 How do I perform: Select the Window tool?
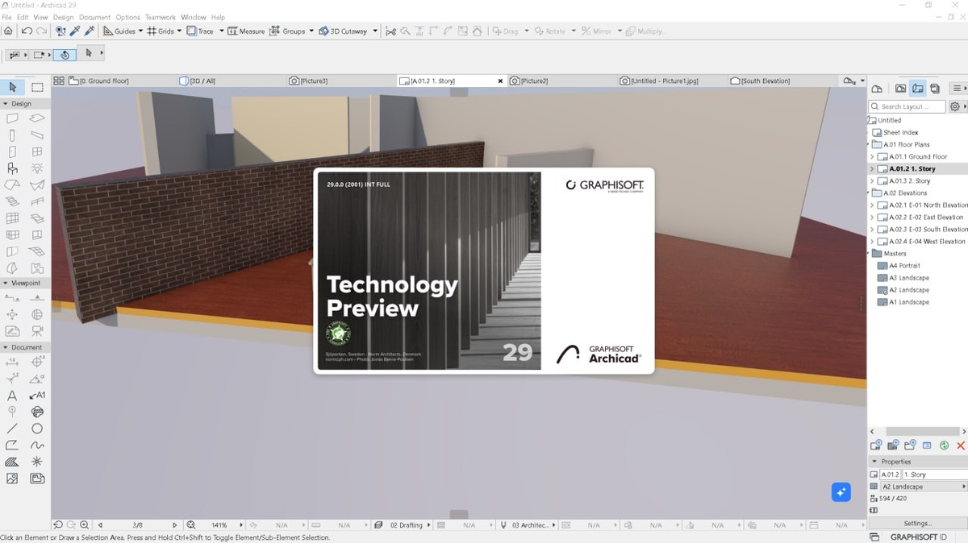pyautogui.click(x=37, y=151)
